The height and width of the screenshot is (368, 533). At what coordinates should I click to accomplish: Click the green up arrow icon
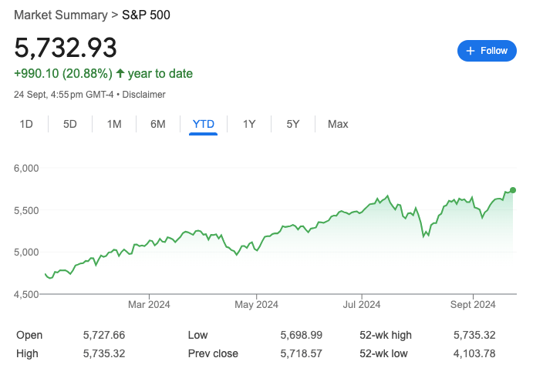120,73
